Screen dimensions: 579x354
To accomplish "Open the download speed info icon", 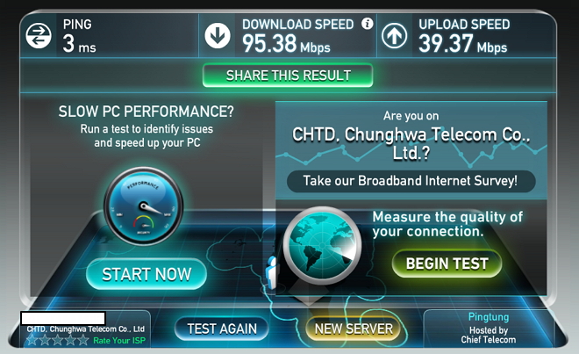I will point(367,24).
